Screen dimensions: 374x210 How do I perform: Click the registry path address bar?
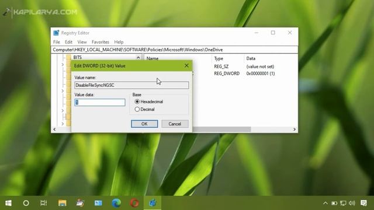click(x=174, y=50)
